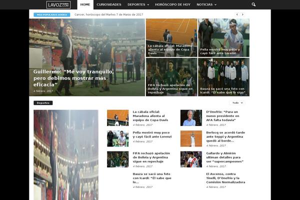Open the Todo filter dropdown
Image resolution: width=300 pixels, height=200 pixels.
coord(237,103)
